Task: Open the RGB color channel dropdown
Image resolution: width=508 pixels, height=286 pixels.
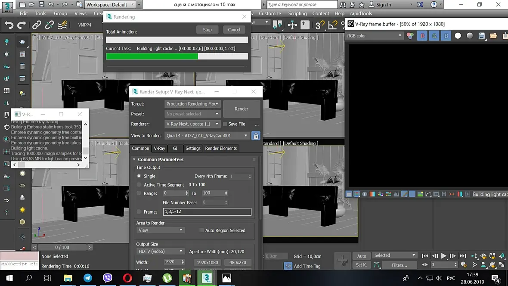Action: tap(374, 36)
